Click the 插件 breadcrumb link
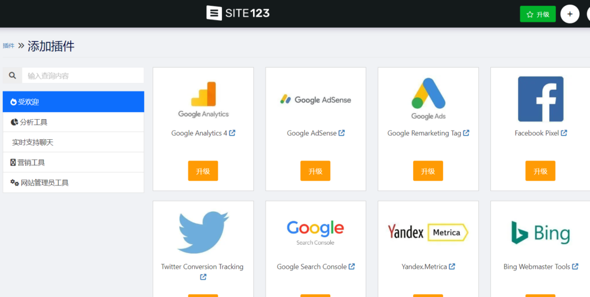Image resolution: width=590 pixels, height=297 pixels. point(8,46)
